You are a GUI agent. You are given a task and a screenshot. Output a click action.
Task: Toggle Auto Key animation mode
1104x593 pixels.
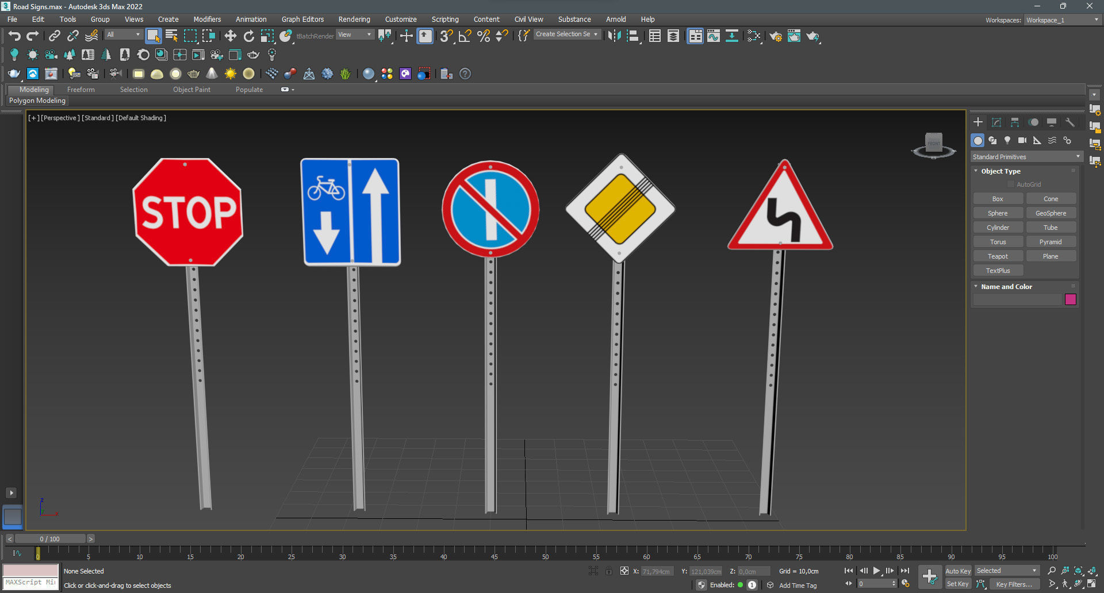click(958, 571)
